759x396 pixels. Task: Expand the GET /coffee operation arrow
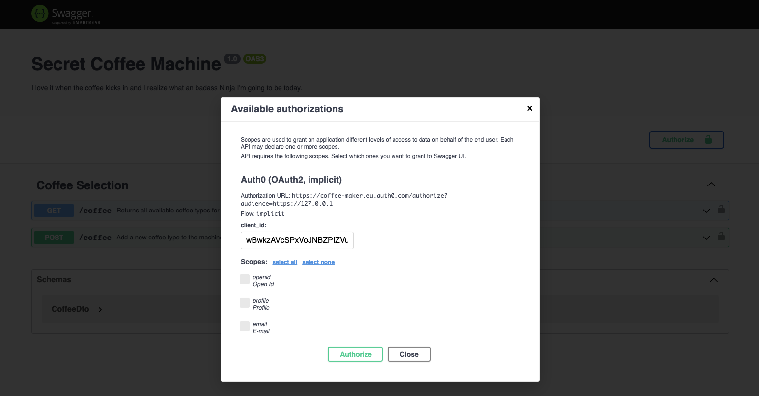(x=706, y=211)
